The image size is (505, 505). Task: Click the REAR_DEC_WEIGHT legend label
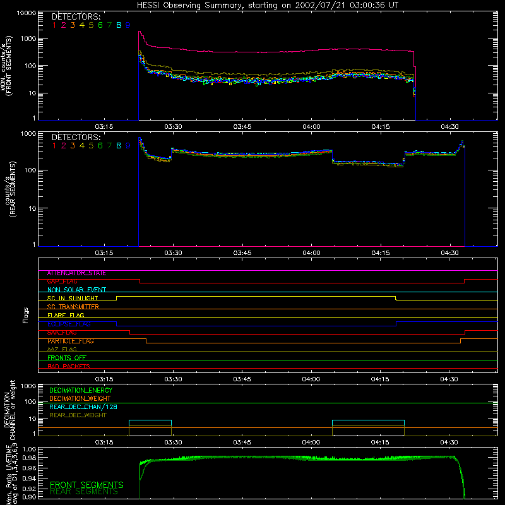[78, 415]
